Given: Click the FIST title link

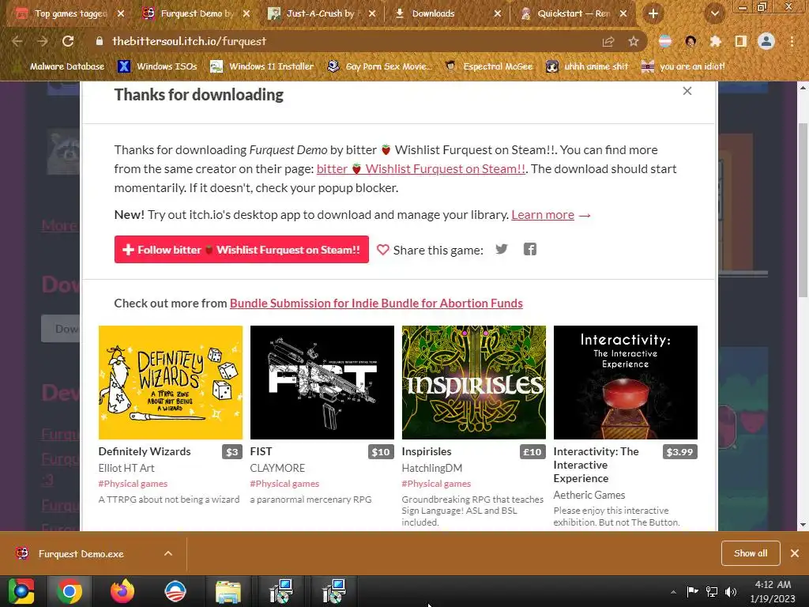Looking at the screenshot, I should [261, 451].
